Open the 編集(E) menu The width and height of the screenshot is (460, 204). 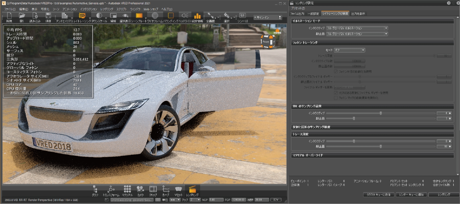(x=24, y=9)
